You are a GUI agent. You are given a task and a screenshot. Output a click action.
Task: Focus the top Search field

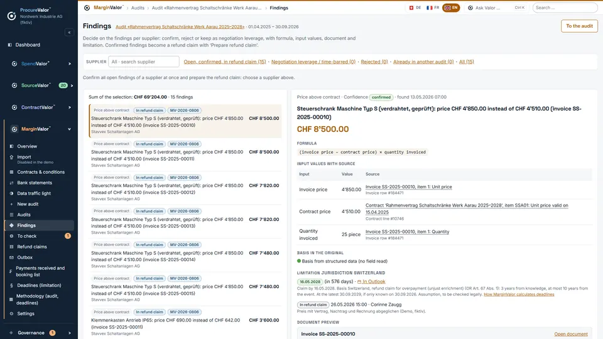[x=565, y=8]
